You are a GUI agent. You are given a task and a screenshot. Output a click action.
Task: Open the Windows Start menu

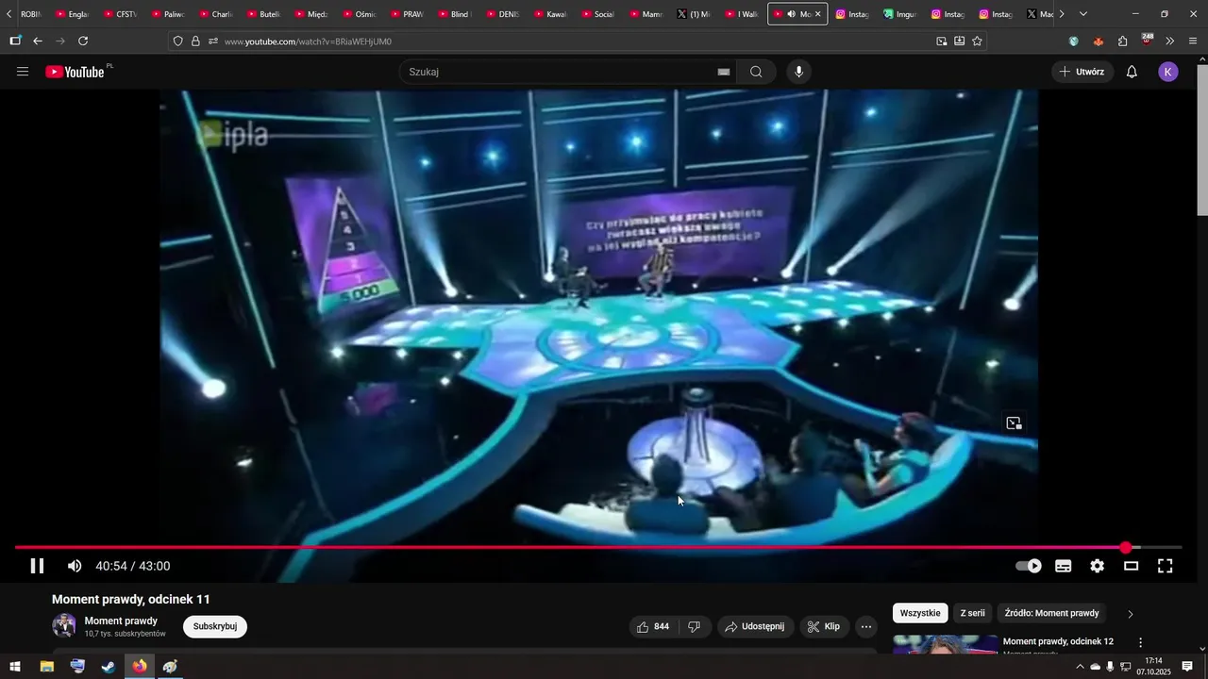click(x=15, y=667)
